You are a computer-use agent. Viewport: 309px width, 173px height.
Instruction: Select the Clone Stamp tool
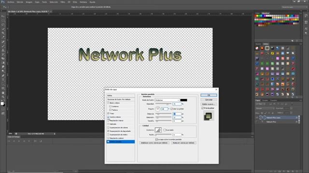pos(3,50)
